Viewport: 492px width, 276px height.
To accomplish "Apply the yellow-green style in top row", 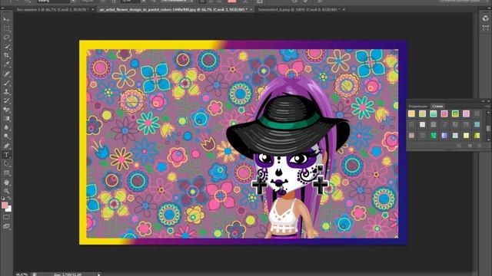I will point(422,113).
